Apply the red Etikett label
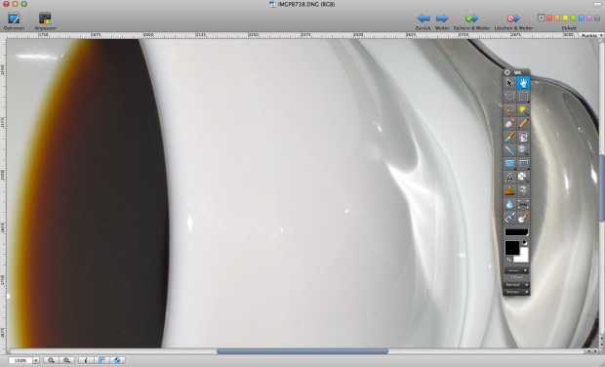 pos(549,18)
